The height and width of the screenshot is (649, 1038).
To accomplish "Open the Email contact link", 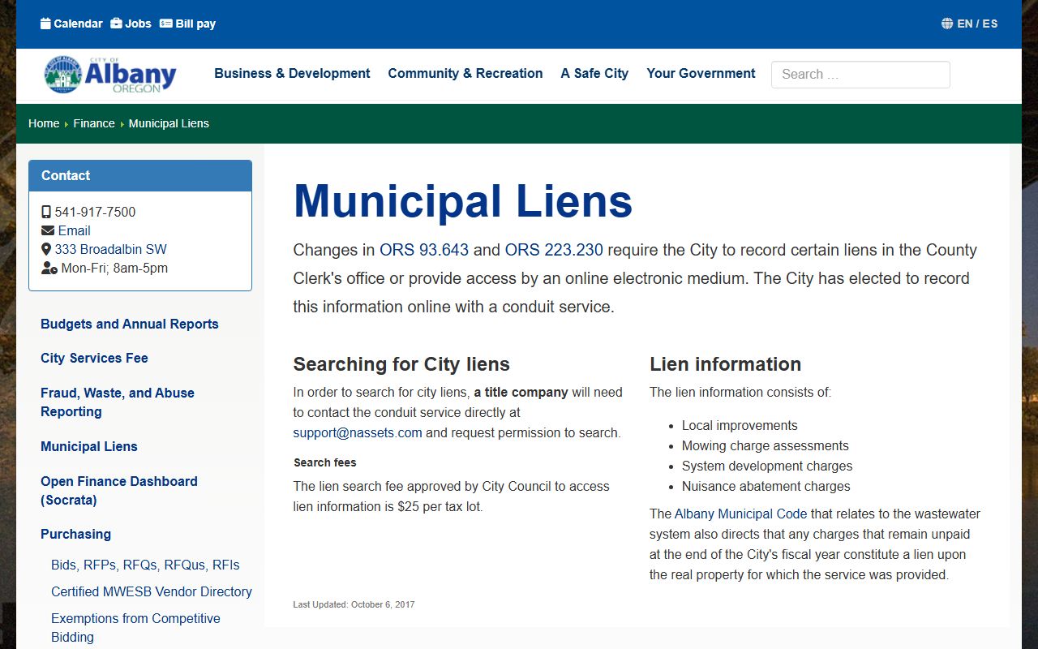I will [x=74, y=230].
